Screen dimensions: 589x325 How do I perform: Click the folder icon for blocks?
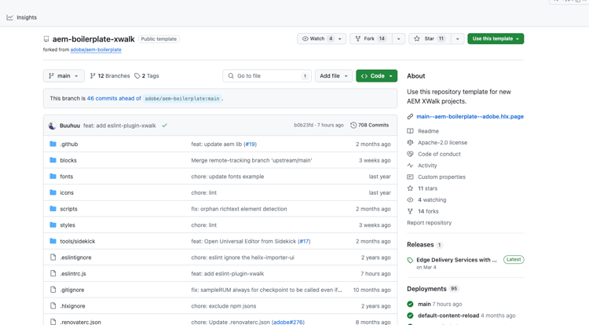pos(53,160)
